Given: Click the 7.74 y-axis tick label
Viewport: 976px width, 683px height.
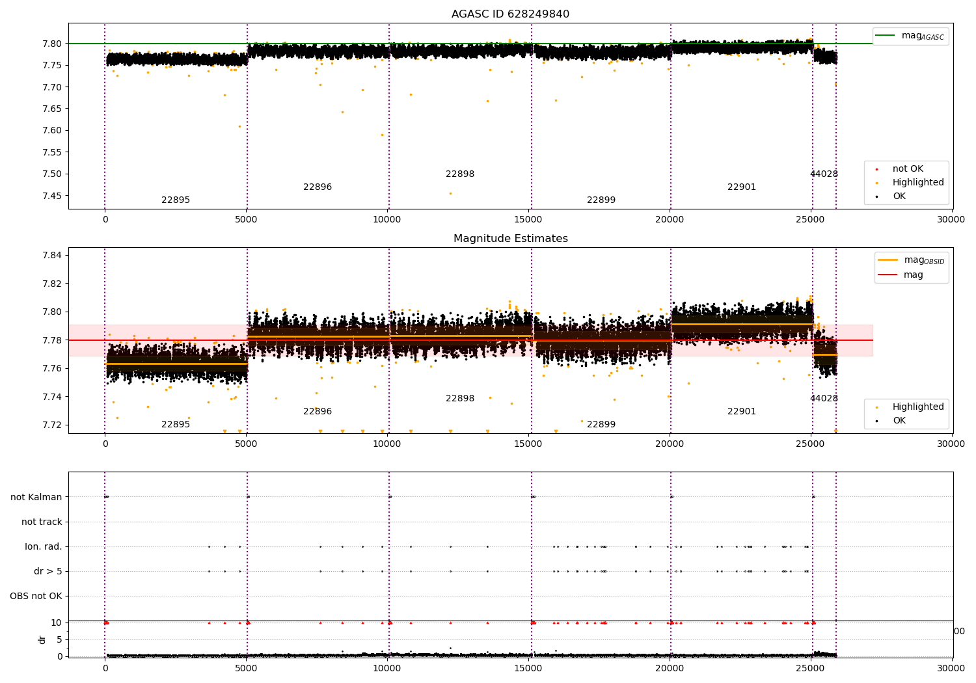Looking at the screenshot, I should (x=52, y=397).
